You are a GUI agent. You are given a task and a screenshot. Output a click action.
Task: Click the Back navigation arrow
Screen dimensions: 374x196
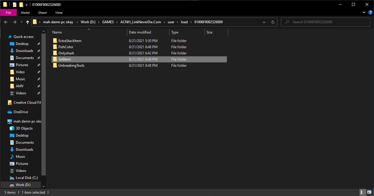6,22
